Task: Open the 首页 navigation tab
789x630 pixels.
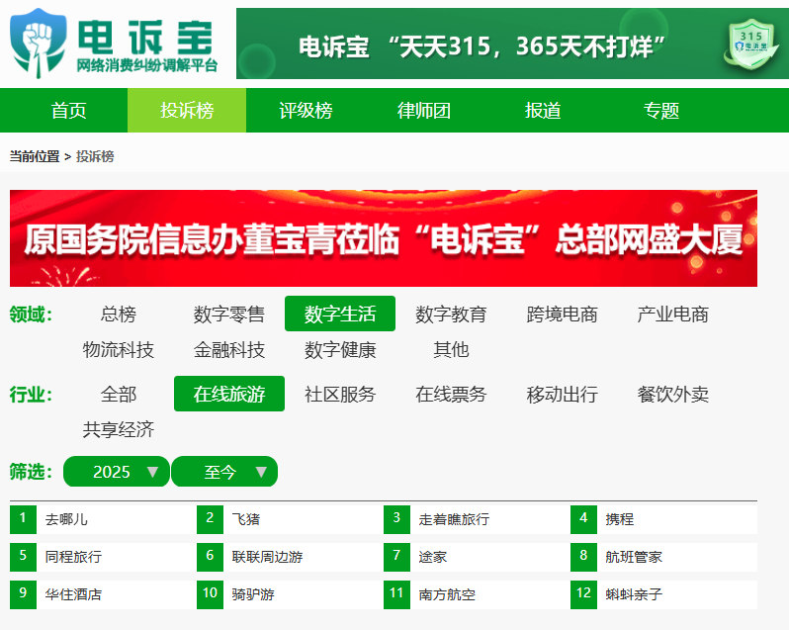Action: tap(68, 110)
